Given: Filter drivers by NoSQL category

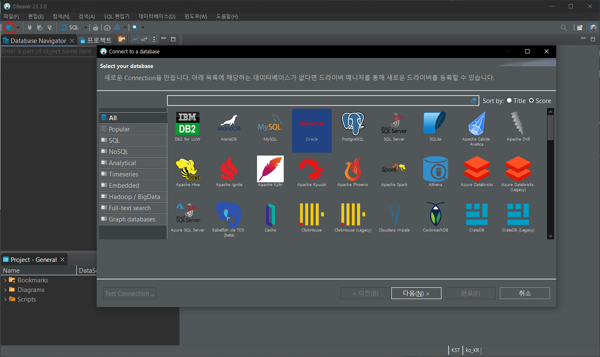Looking at the screenshot, I should [x=133, y=152].
